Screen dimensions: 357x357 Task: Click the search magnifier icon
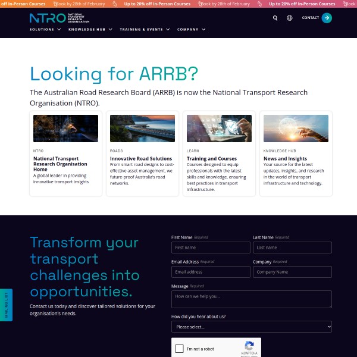(x=275, y=18)
